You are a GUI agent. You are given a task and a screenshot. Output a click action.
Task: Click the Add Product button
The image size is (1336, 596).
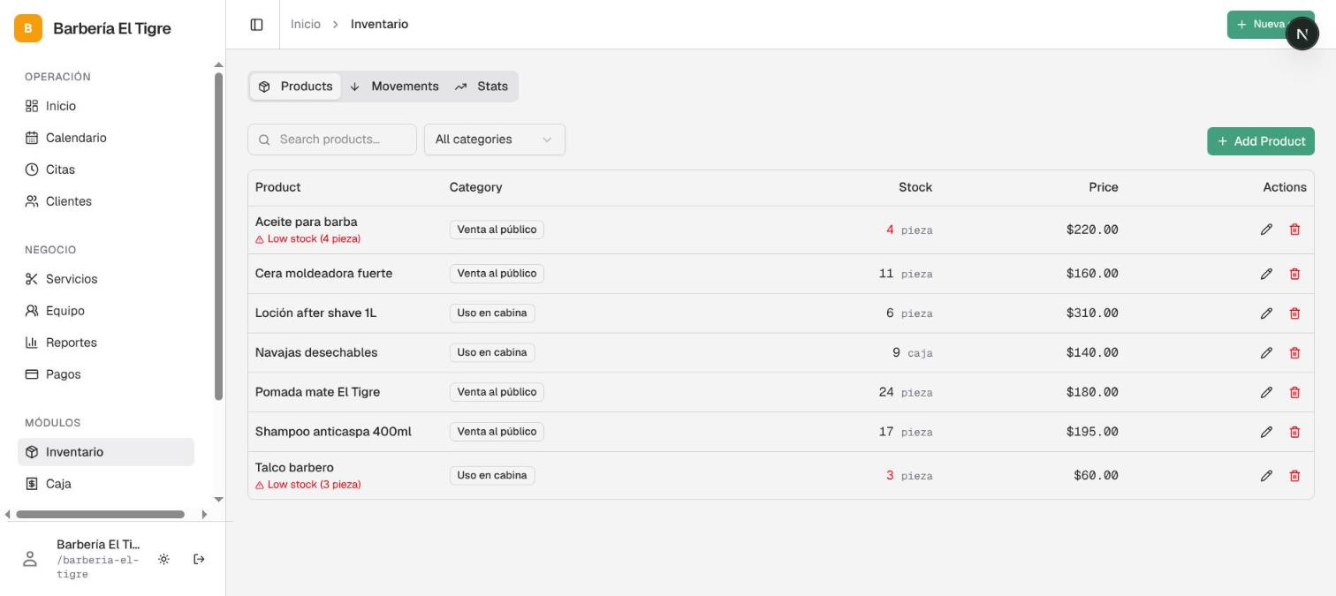pyautogui.click(x=1261, y=141)
